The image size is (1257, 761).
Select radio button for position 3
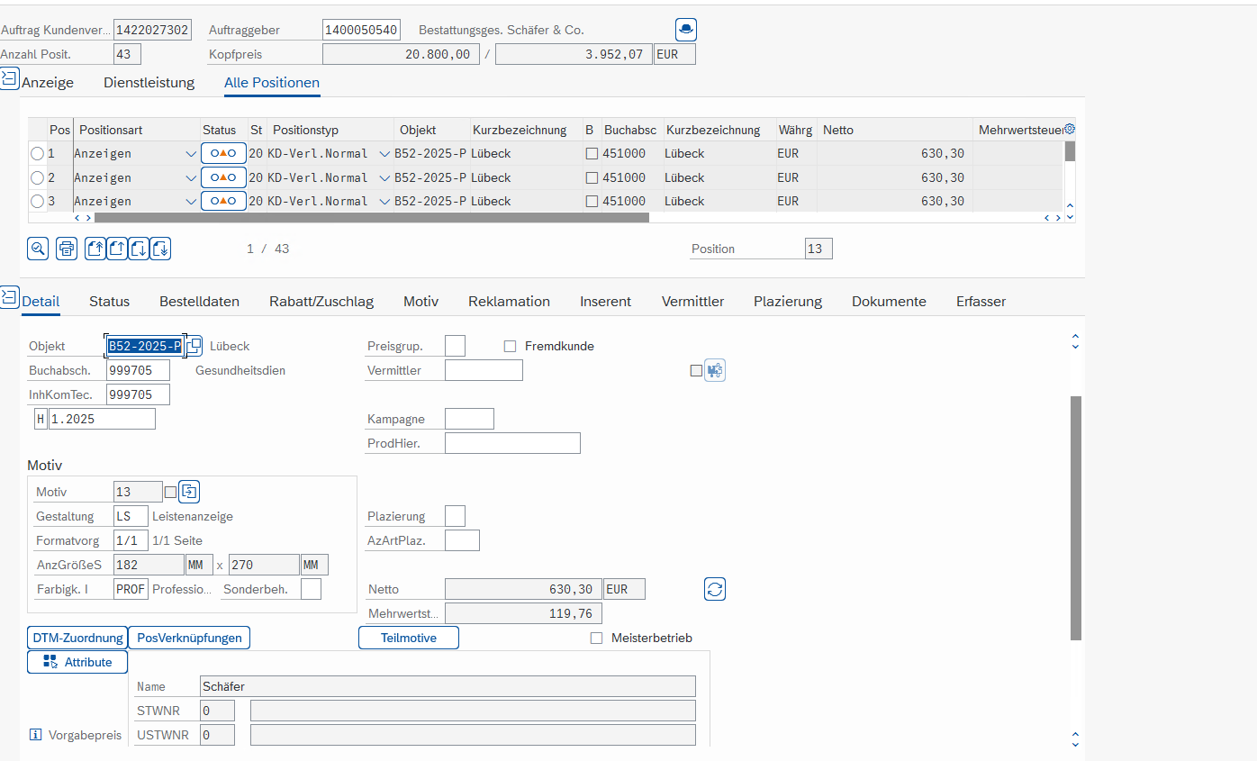pos(37,201)
